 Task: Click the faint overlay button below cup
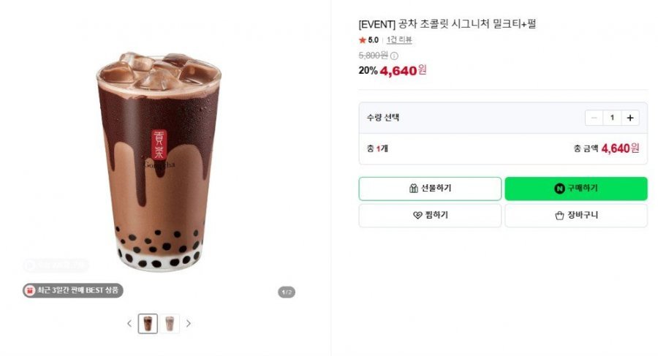coord(56,265)
